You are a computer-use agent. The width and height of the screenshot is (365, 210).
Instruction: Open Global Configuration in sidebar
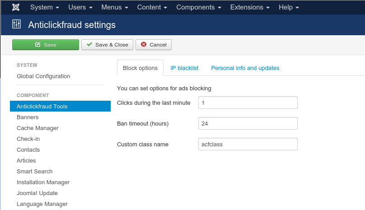tap(43, 76)
